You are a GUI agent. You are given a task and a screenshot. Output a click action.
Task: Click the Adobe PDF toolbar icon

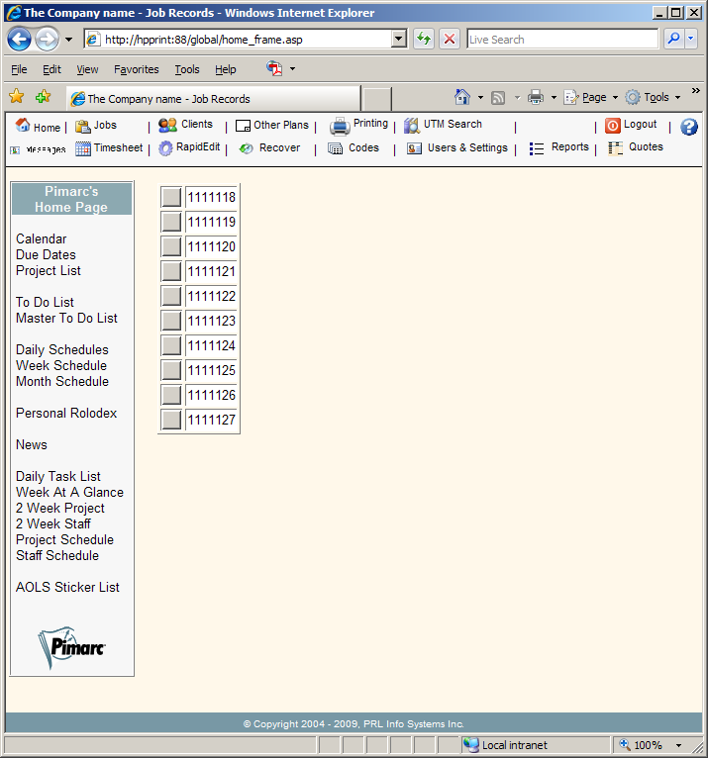pyautogui.click(x=274, y=68)
